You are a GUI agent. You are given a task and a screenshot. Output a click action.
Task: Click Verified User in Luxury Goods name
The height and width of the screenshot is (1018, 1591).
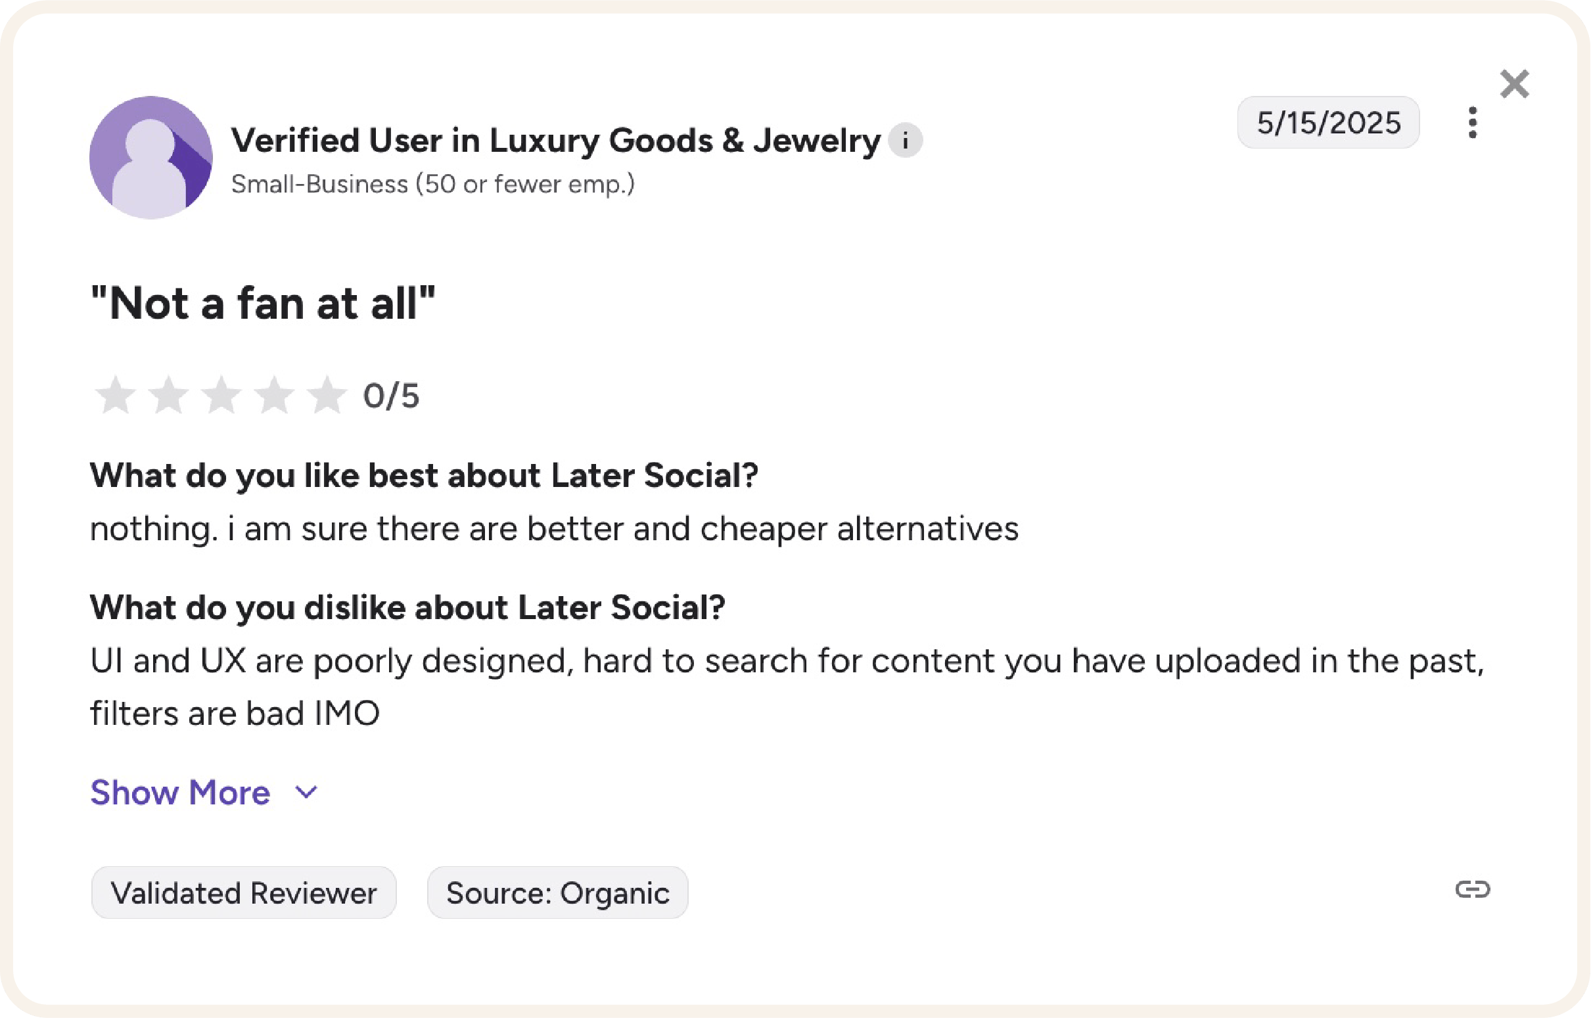click(x=555, y=140)
